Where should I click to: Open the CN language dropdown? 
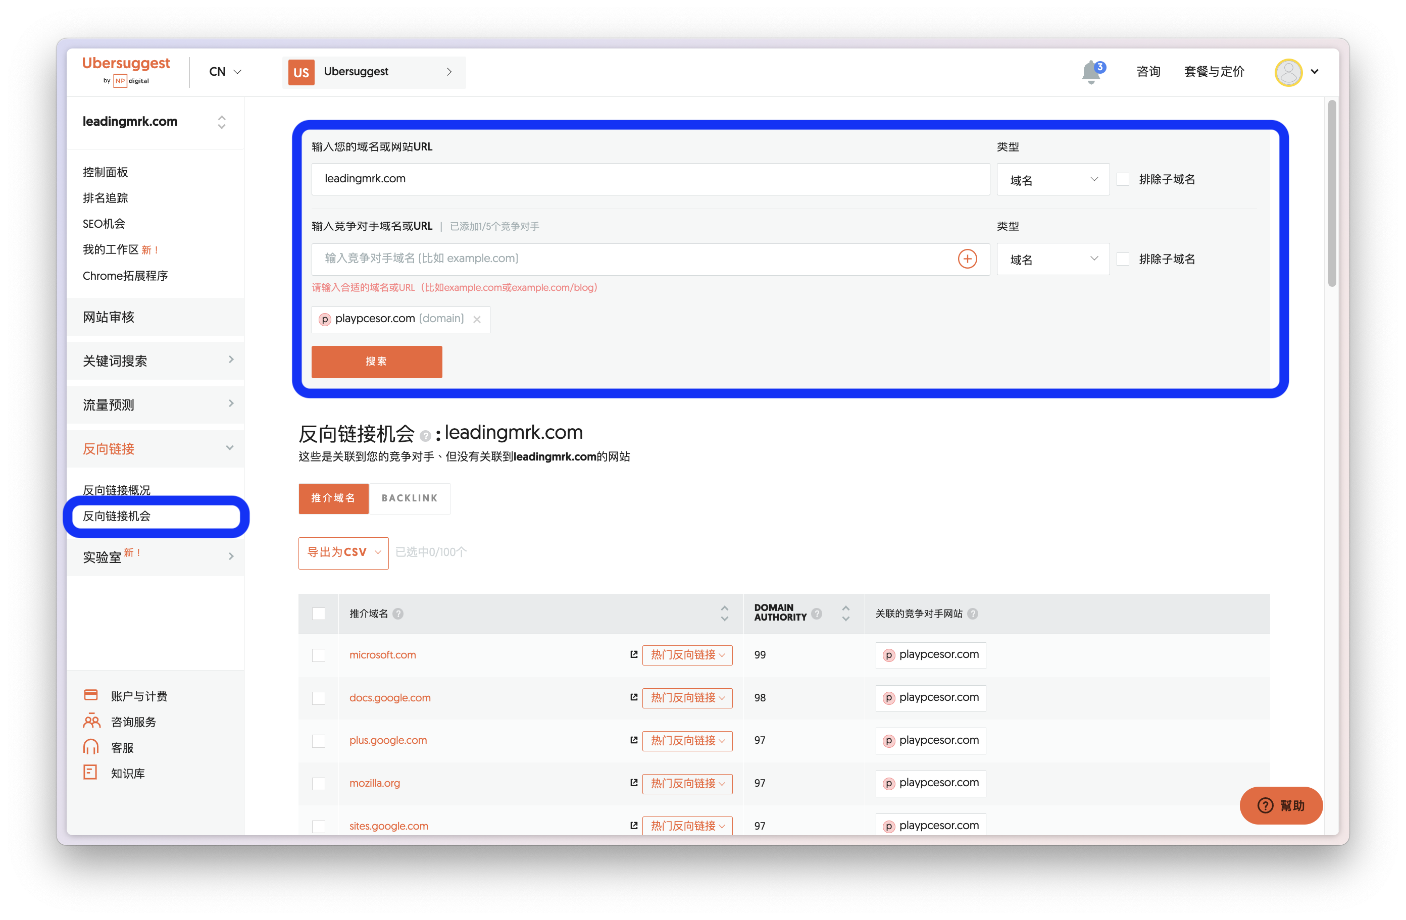pos(225,72)
